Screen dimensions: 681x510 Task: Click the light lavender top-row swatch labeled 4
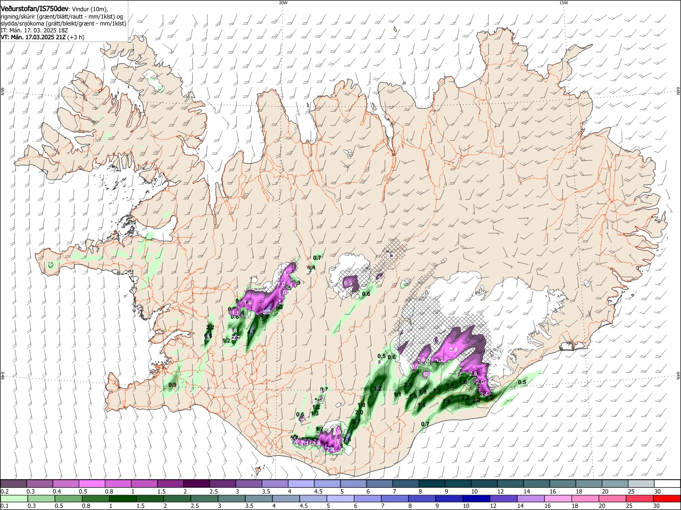click(x=301, y=484)
